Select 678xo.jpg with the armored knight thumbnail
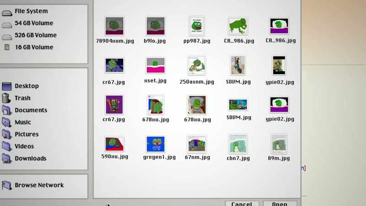Image resolution: width=366 pixels, height=206 pixels. (197, 105)
